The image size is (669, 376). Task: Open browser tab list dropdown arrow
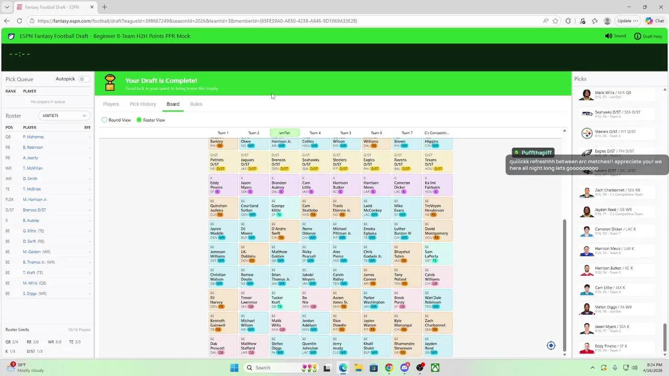7,7
